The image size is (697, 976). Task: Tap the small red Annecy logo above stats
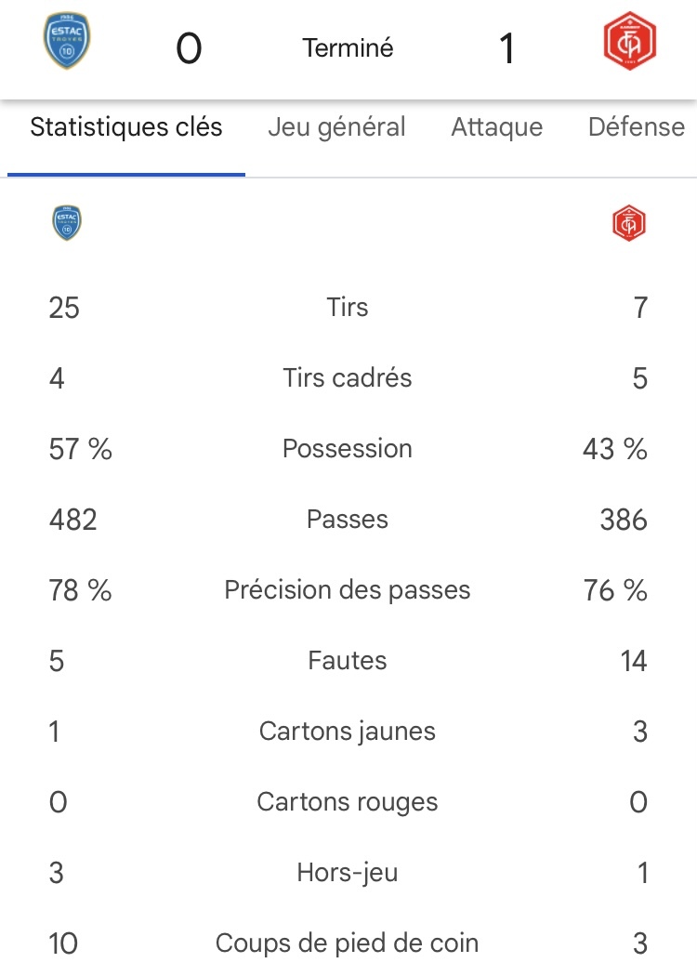[x=629, y=223]
